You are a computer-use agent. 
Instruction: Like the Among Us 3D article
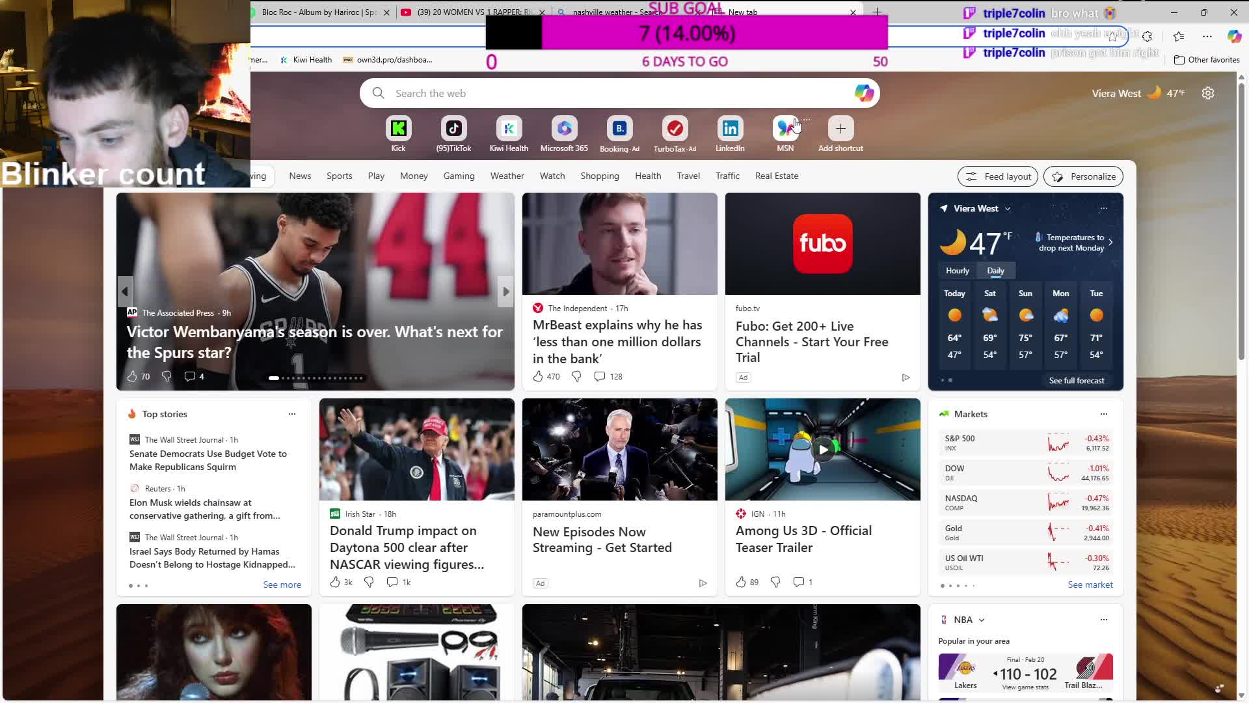pos(741,582)
